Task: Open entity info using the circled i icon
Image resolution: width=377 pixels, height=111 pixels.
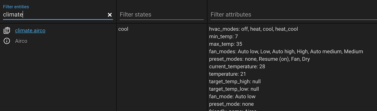Action: tap(7, 41)
